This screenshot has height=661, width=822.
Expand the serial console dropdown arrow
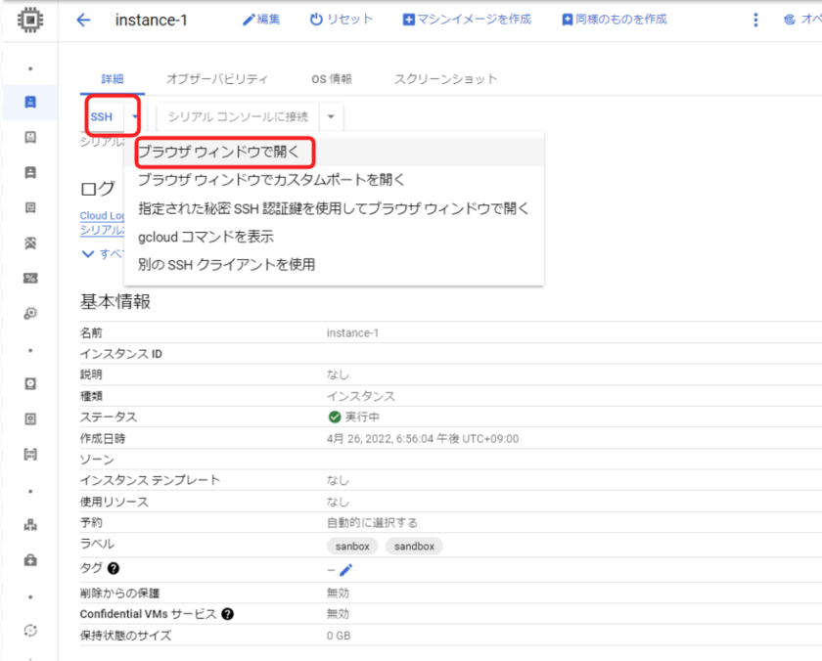point(331,116)
